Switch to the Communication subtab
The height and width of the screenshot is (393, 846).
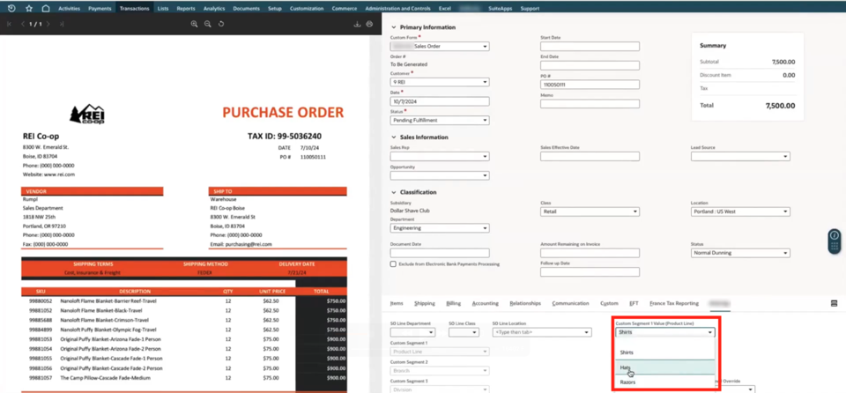click(571, 303)
